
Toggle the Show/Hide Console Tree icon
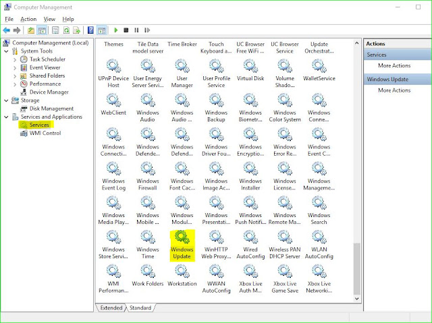click(42, 30)
